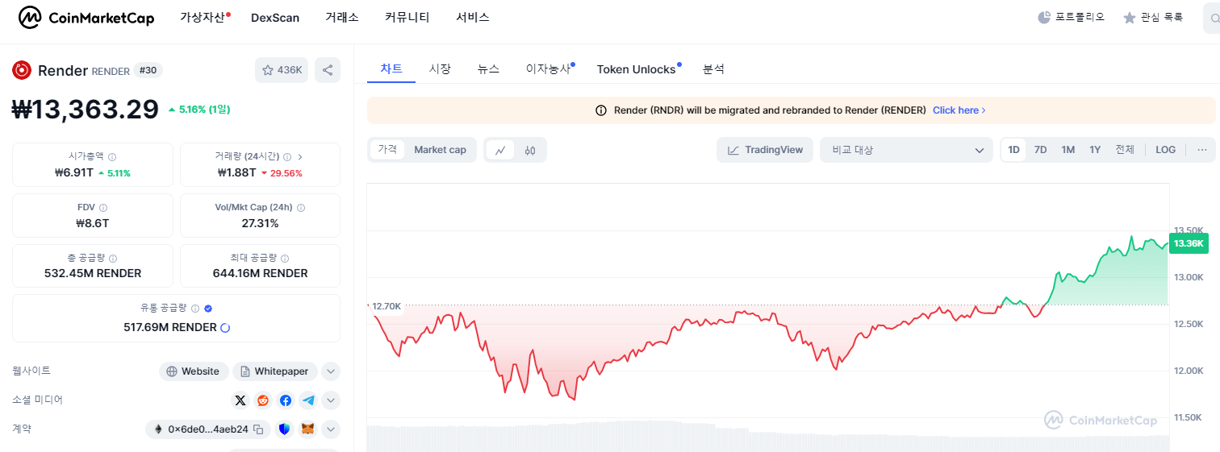Open the DexScan menu
1220x452 pixels.
pyautogui.click(x=275, y=18)
